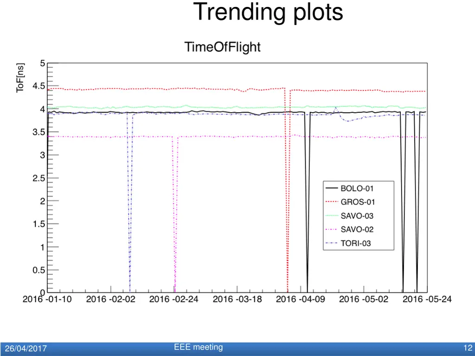Click x-axis date label 2016-05-02
The image size is (475, 356).
[x=364, y=299]
